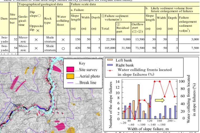The image size is (200, 133).
Task: Click the orange Aerial photo legend swatch
Action: (x=70, y=76)
